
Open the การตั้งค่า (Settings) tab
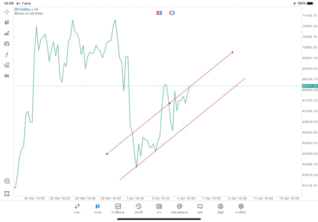[x=241, y=208]
